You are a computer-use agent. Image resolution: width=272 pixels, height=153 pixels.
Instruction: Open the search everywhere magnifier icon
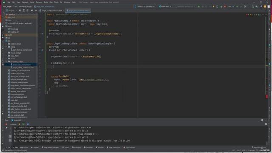coord(261,6)
